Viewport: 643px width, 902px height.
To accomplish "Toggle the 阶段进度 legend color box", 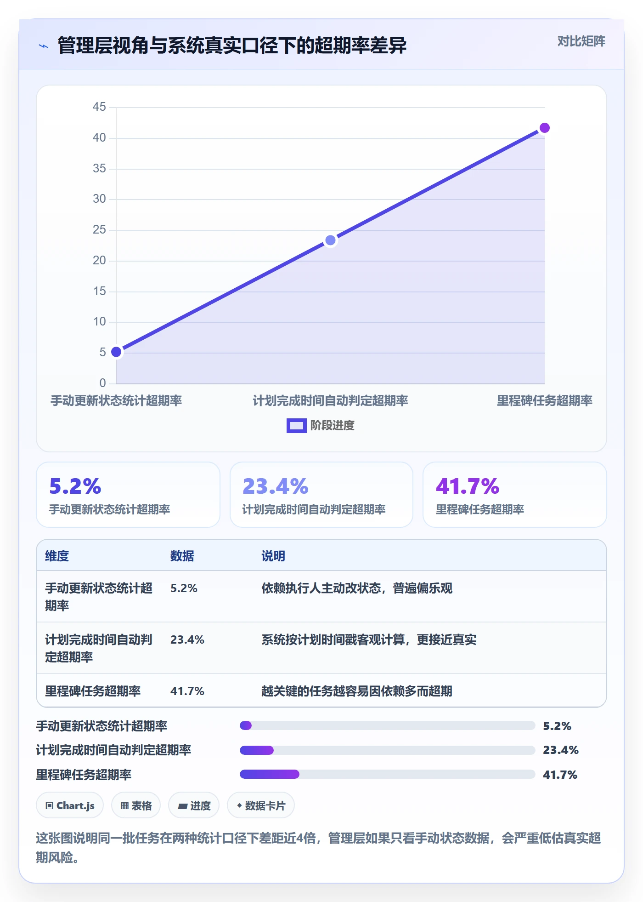I will pyautogui.click(x=296, y=426).
